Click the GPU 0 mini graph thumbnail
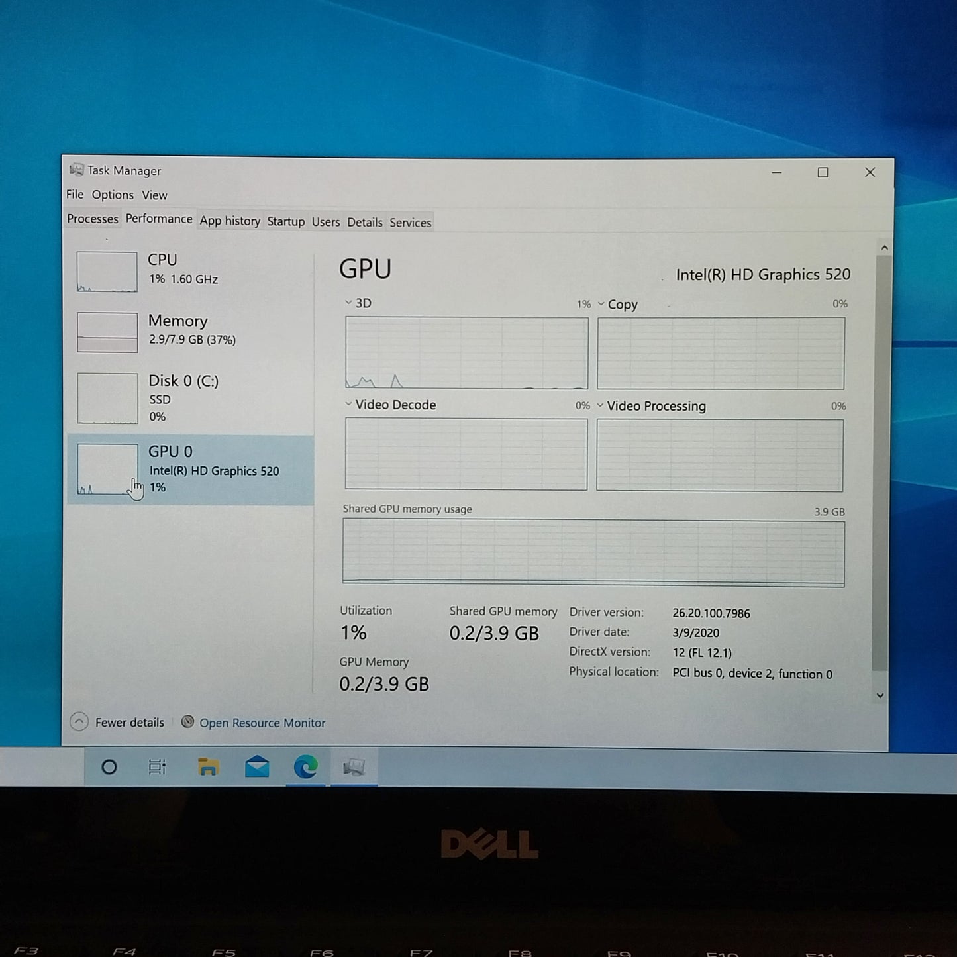Screen dimensions: 957x957 107,470
